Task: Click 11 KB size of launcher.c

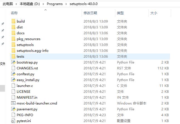Action: tap(164, 86)
